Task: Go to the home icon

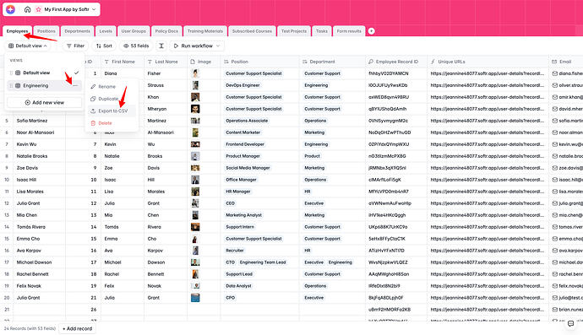Action: tap(28, 9)
